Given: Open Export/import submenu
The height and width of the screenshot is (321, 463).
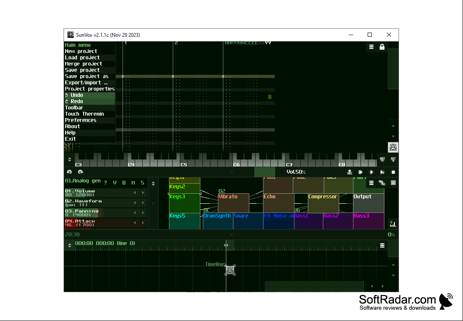Looking at the screenshot, I should (x=90, y=83).
